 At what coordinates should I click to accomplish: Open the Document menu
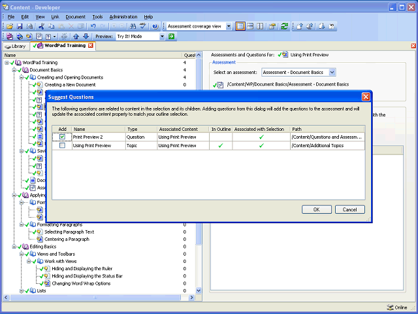click(x=76, y=16)
